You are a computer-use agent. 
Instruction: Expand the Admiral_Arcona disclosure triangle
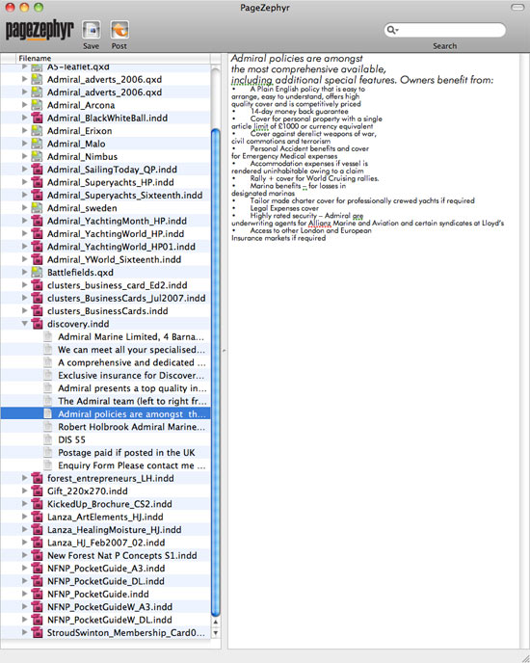(24, 104)
